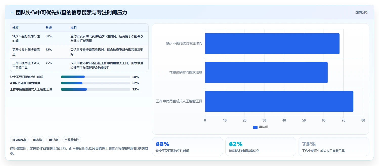Screen dimensions: 379x166
Task: Click description starting 受访者表示难以获得足够专注时间
Action: click(107, 38)
